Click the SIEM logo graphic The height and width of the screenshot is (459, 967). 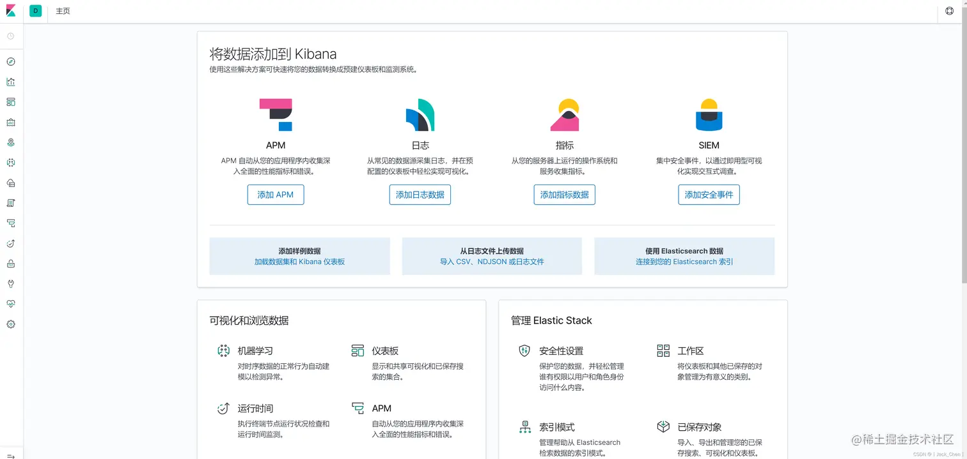pos(709,115)
